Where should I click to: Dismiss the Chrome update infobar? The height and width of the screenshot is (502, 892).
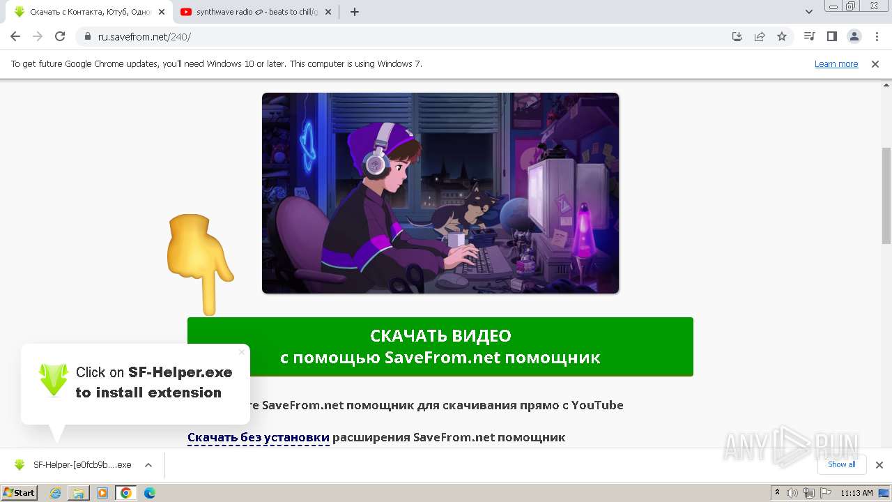[875, 63]
